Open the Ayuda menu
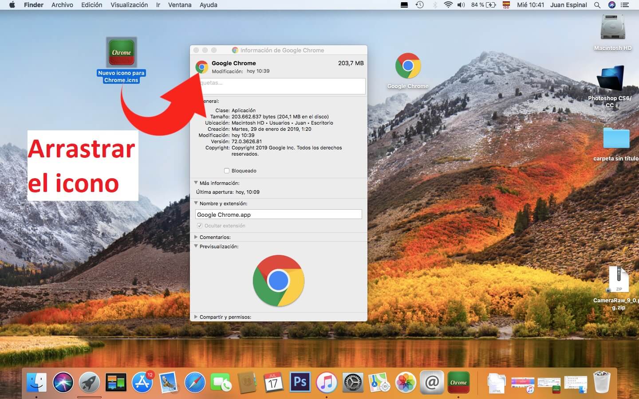The height and width of the screenshot is (399, 639). tap(209, 5)
